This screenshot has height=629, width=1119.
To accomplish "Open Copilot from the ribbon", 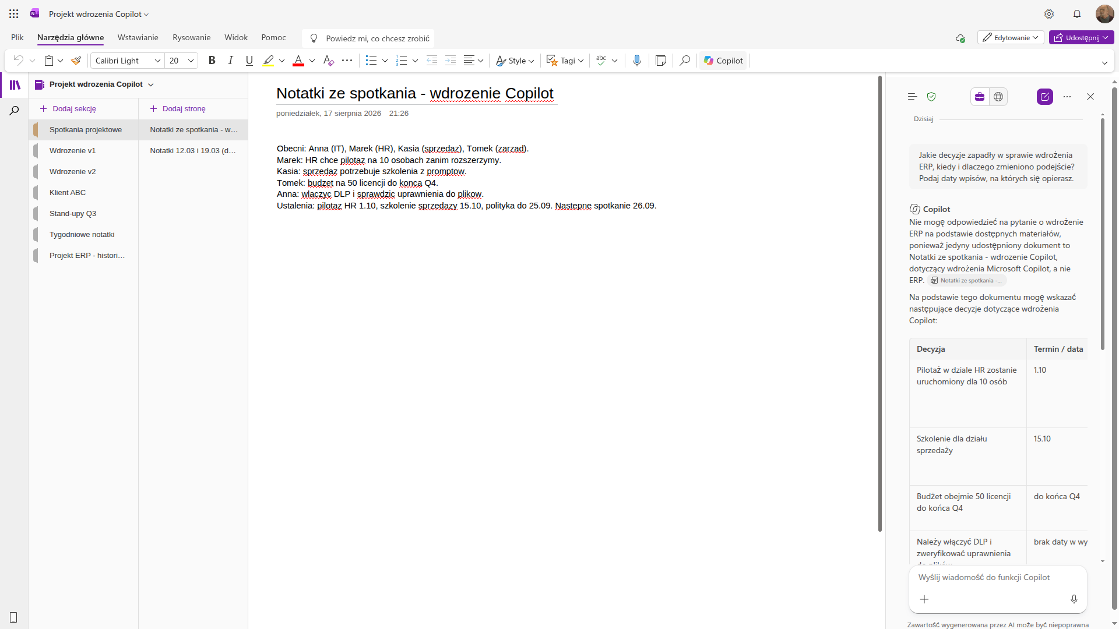I will [x=723, y=61].
